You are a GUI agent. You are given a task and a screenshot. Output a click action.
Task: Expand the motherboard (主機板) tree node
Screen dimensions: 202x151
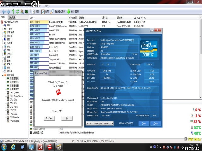point(2,29)
